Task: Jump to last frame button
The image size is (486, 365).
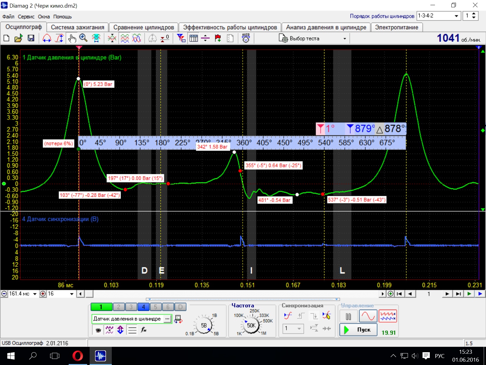Action: (x=458, y=294)
